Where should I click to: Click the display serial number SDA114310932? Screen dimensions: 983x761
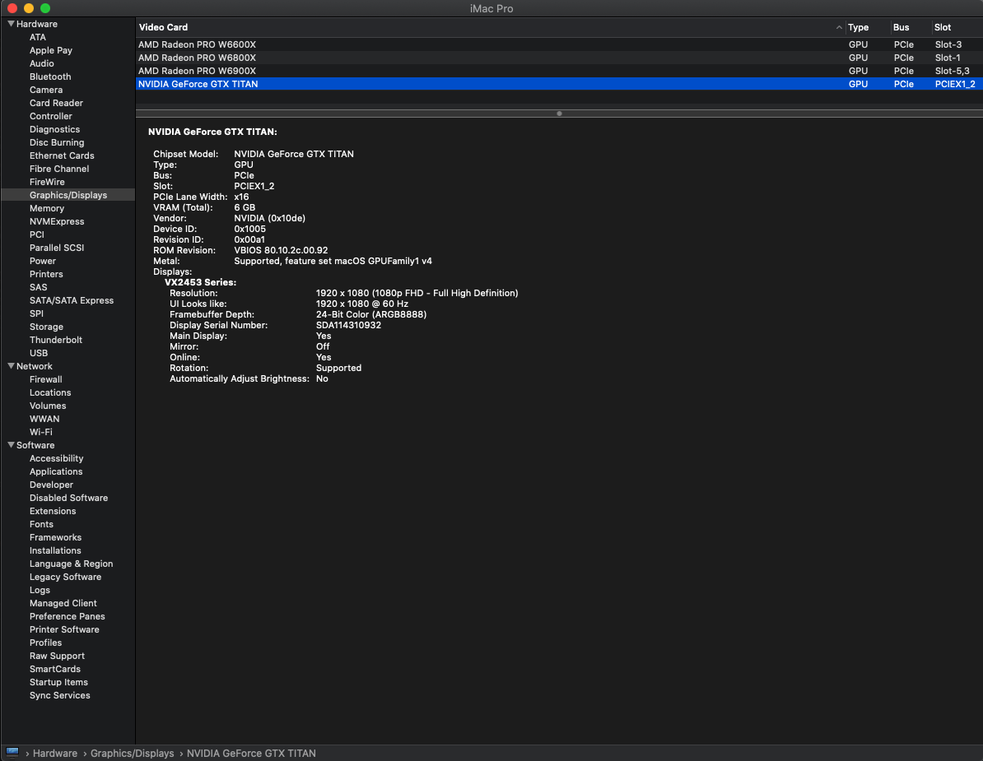(348, 325)
